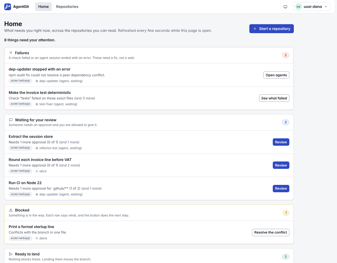Open the user:dana account dropdown
The width and height of the screenshot is (337, 263).
311,7
